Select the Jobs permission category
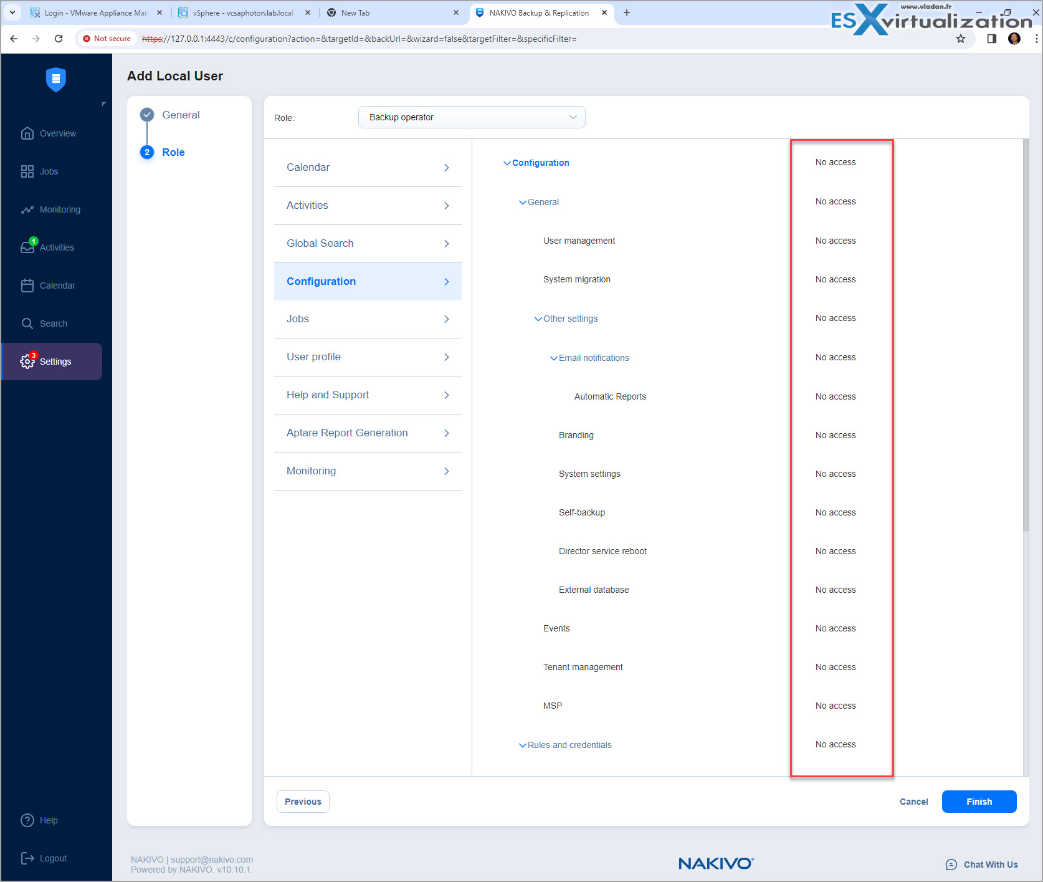The image size is (1043, 882). point(368,319)
